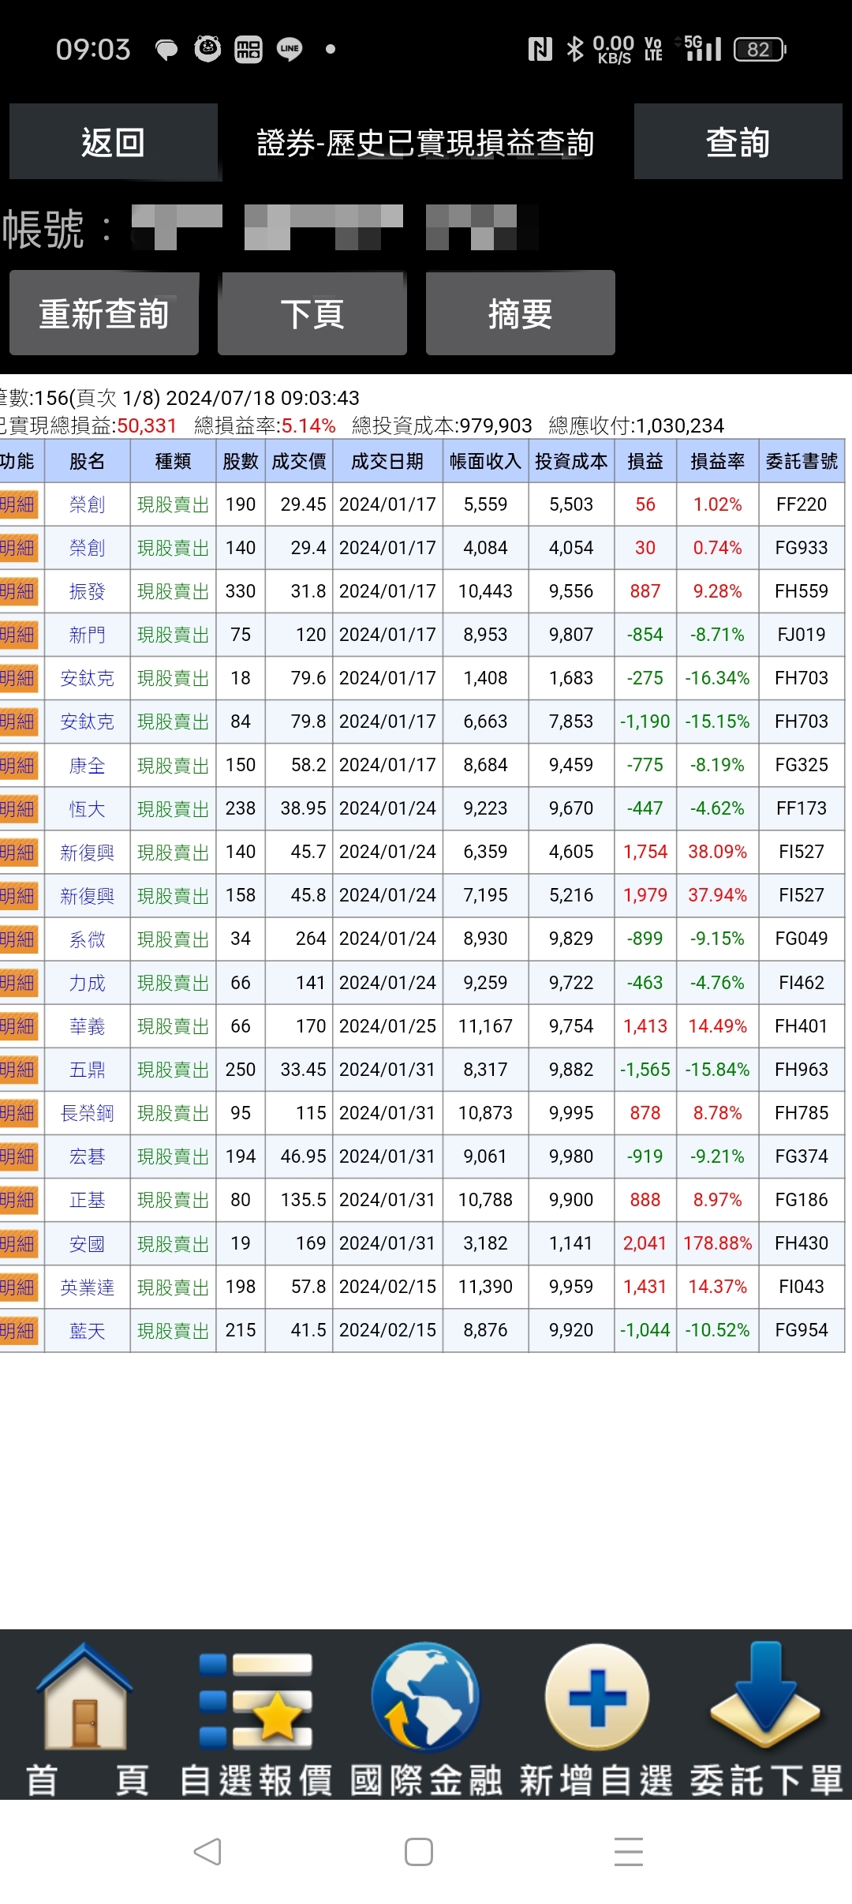Tap the 首頁 home house icon

[85, 1697]
